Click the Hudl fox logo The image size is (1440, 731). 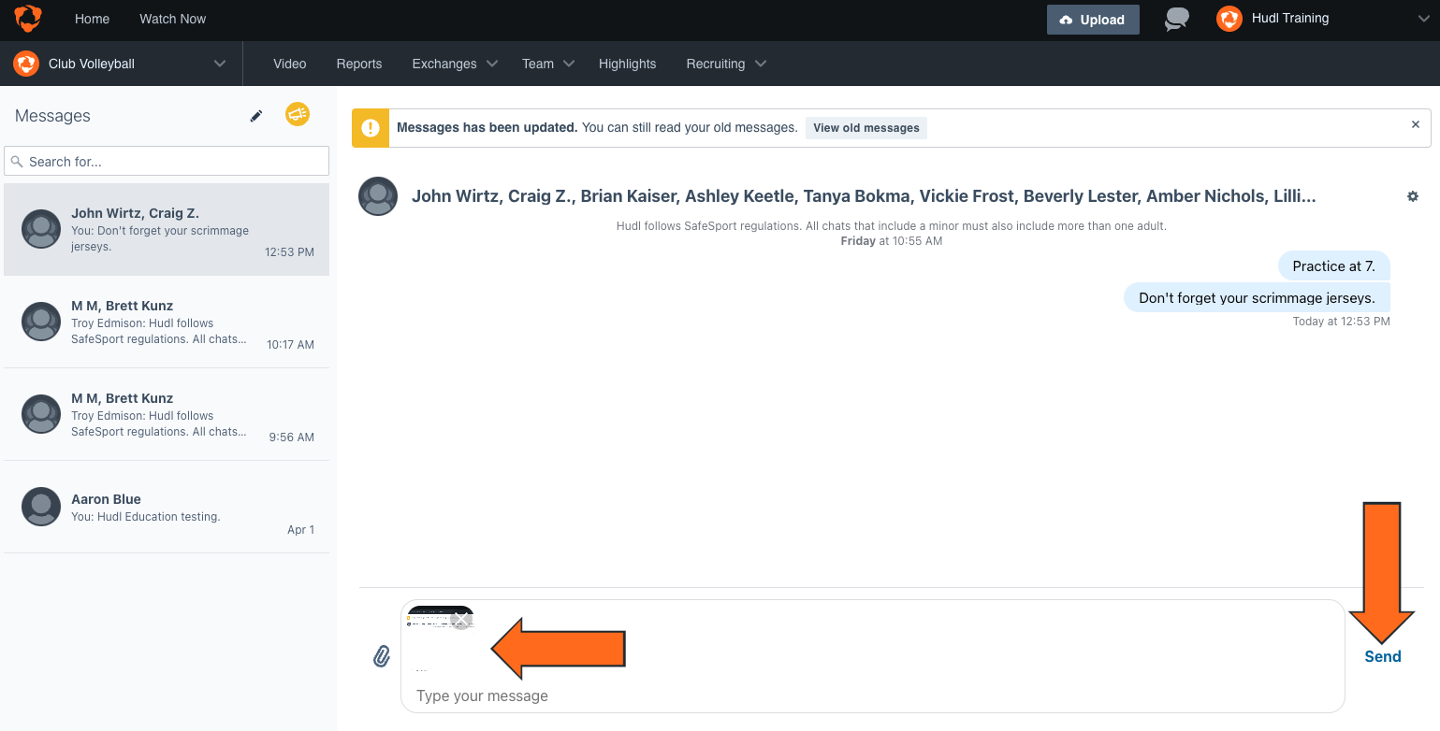[25, 19]
